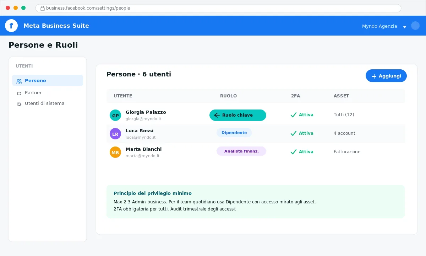Click the MB avatar of Marta Bianchi

click(x=115, y=152)
